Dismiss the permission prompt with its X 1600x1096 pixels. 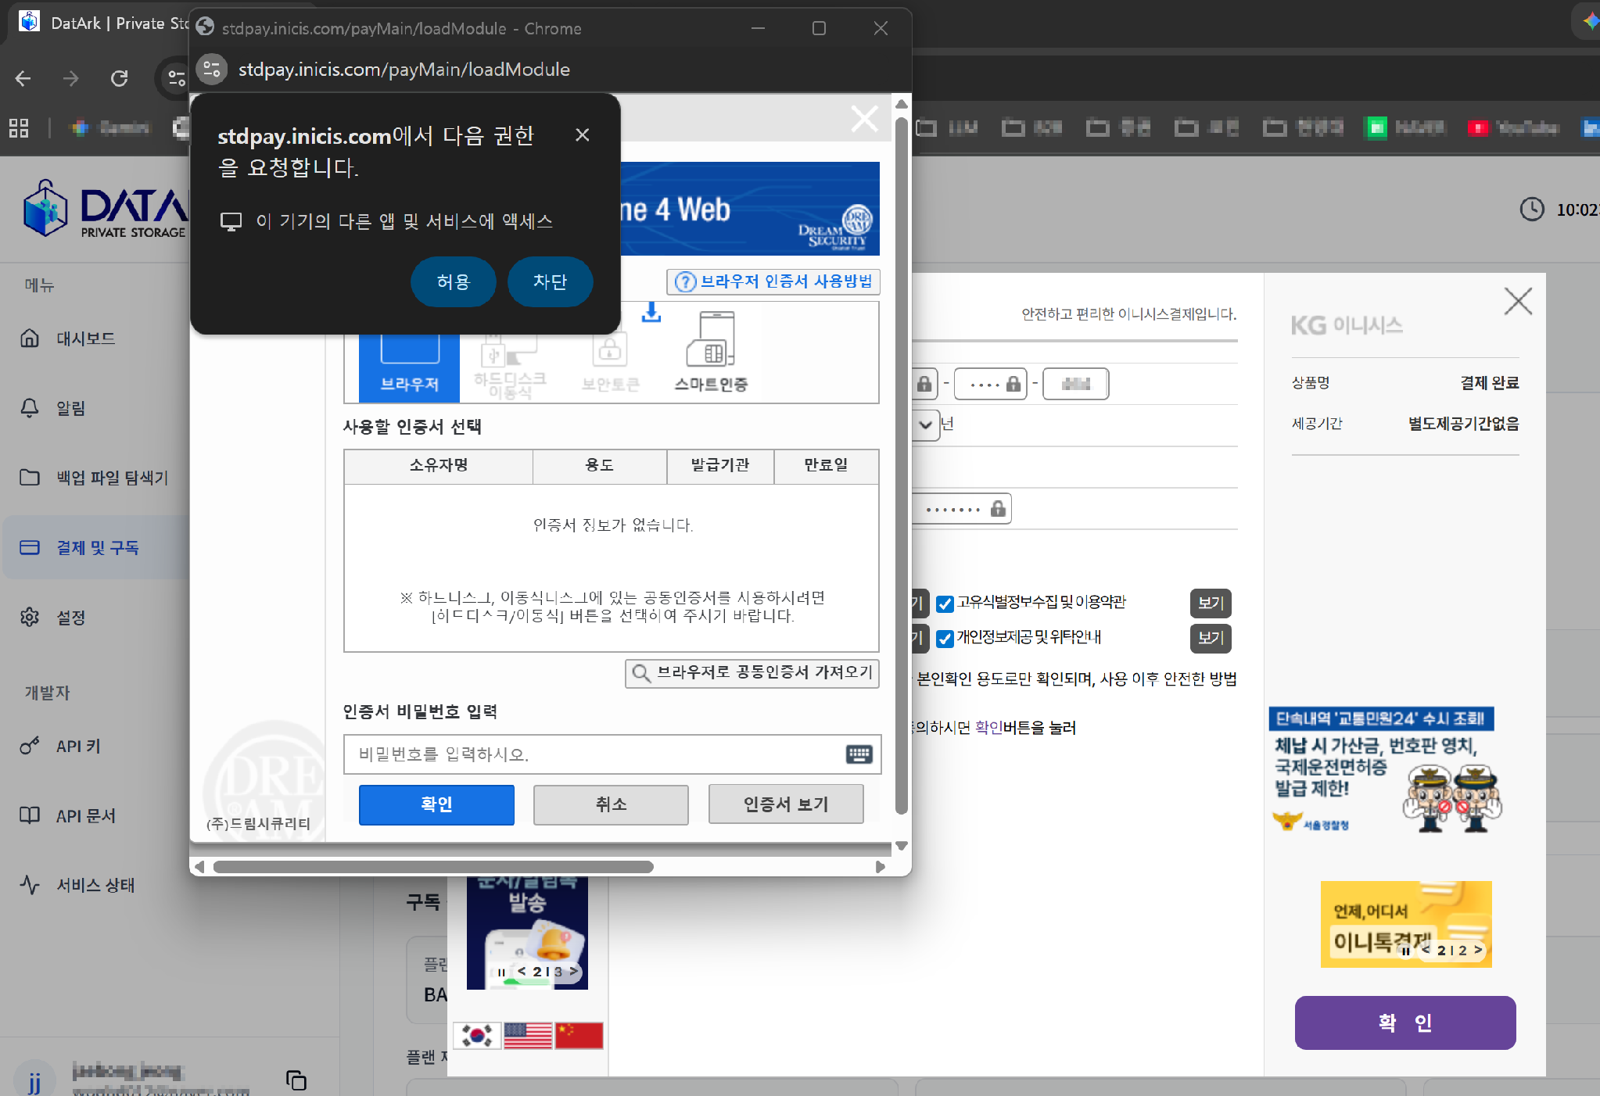point(582,134)
